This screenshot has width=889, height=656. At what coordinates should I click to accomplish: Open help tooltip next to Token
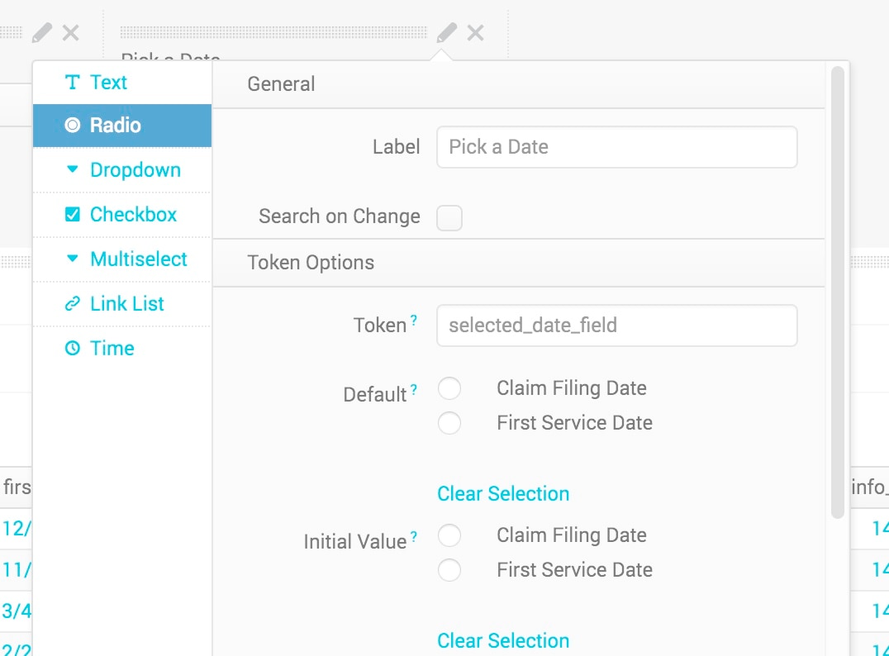(414, 321)
